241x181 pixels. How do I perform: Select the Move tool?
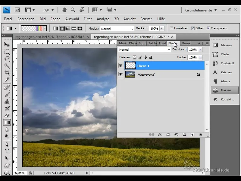click(7, 45)
